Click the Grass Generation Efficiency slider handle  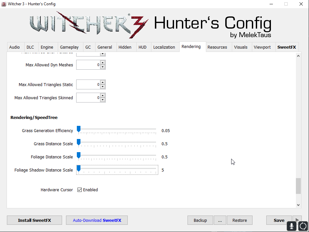(78, 129)
